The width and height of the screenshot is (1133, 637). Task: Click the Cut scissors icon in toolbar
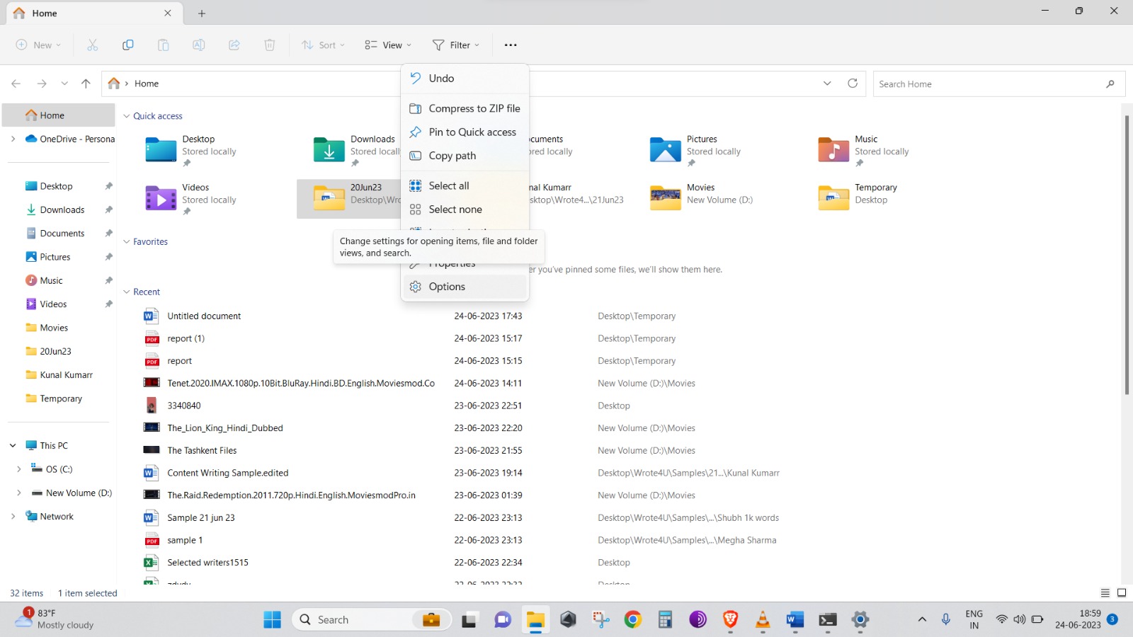[x=92, y=45]
